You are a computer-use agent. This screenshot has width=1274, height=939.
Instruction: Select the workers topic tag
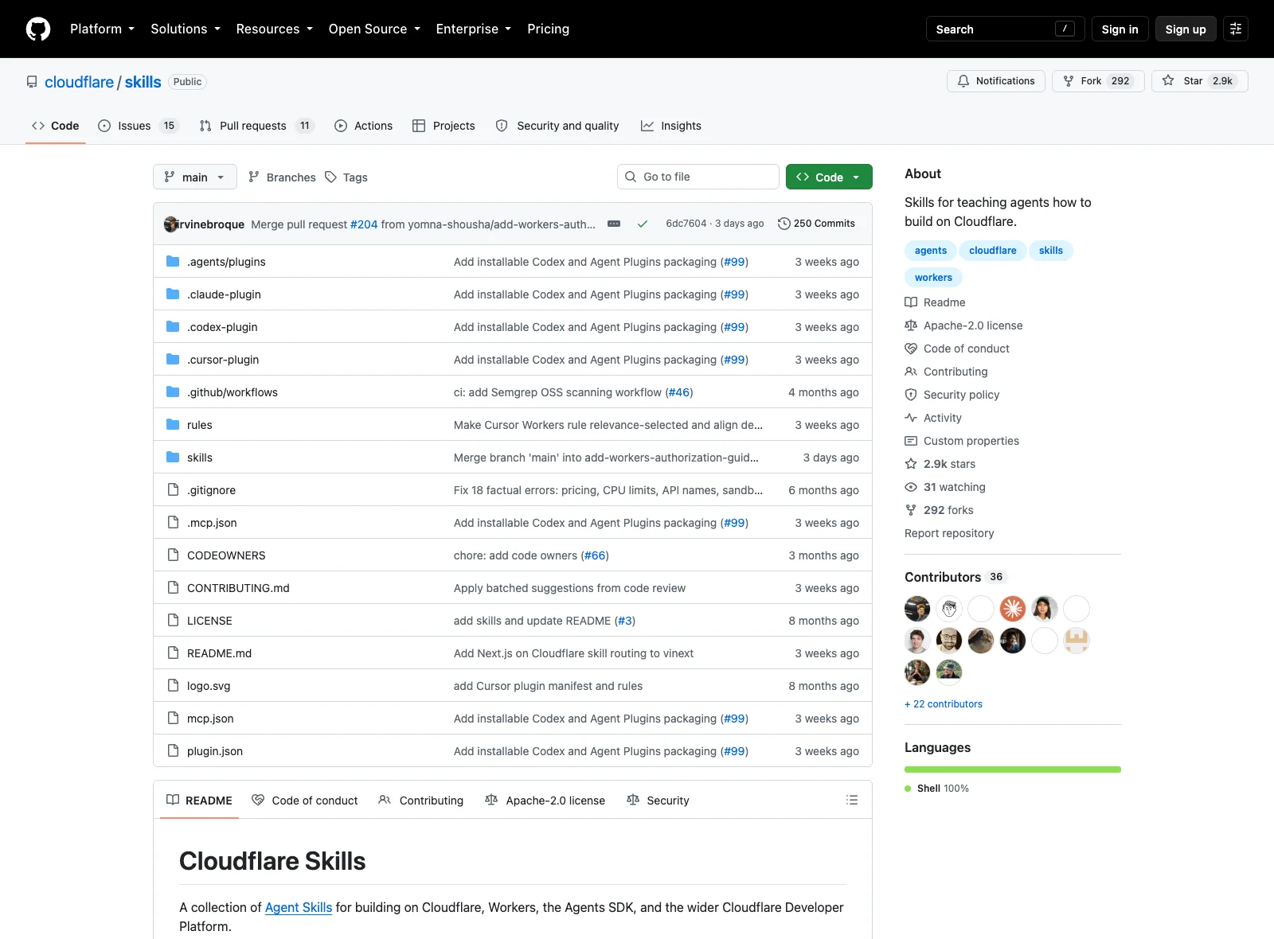pos(933,277)
